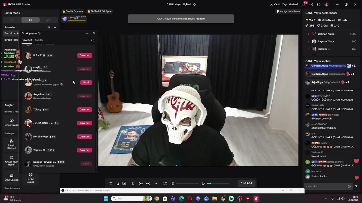The width and height of the screenshot is (362, 203).
Task: Mute the speaker audio
Action: click(172, 184)
